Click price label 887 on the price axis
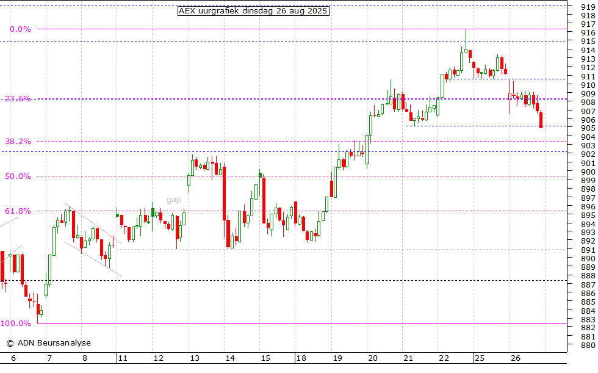This screenshot has height=373, width=598. coord(588,284)
